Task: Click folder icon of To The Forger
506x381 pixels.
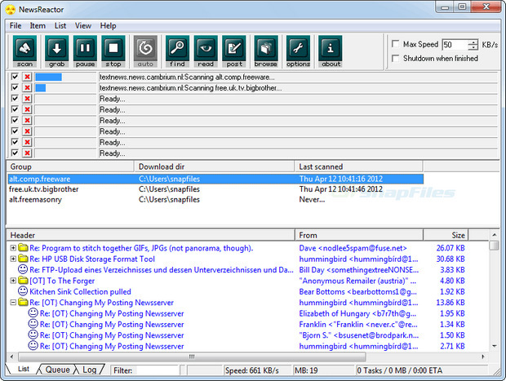Action: click(x=23, y=280)
